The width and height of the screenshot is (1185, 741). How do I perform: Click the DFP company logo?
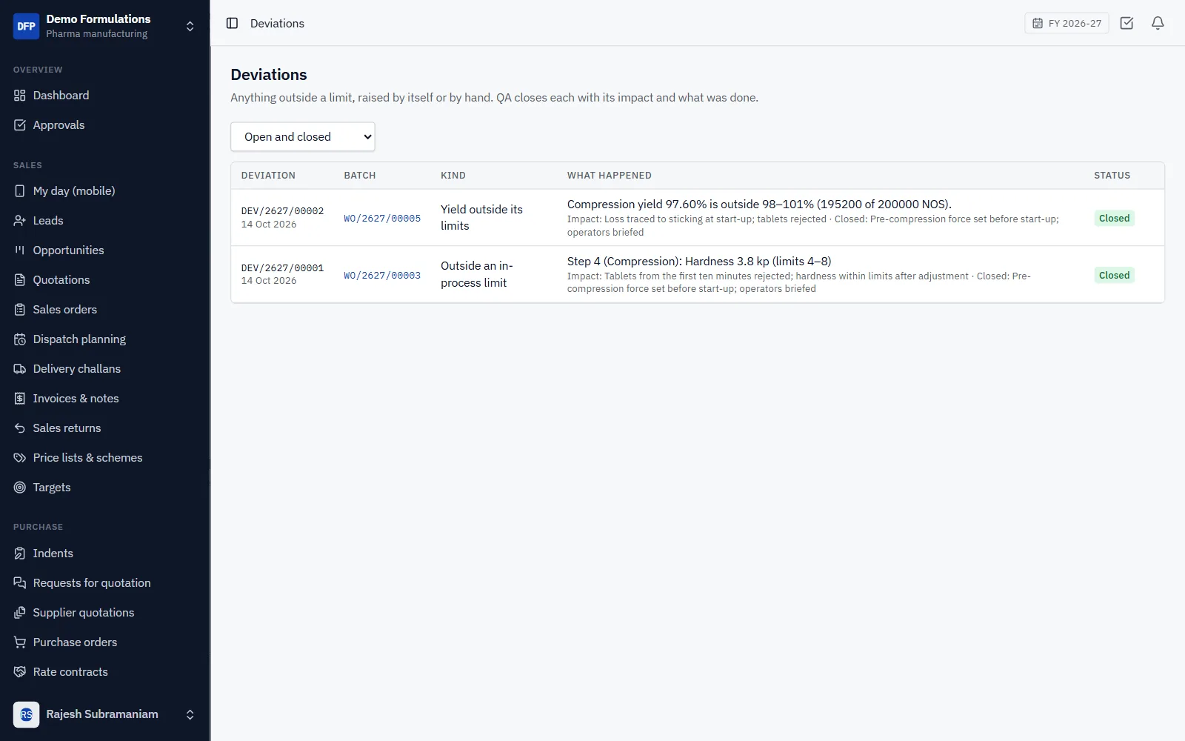click(26, 26)
